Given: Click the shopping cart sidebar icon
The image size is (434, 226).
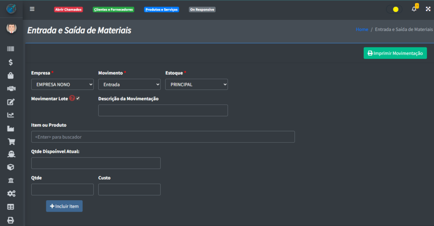Looking at the screenshot, I should [x=11, y=142].
